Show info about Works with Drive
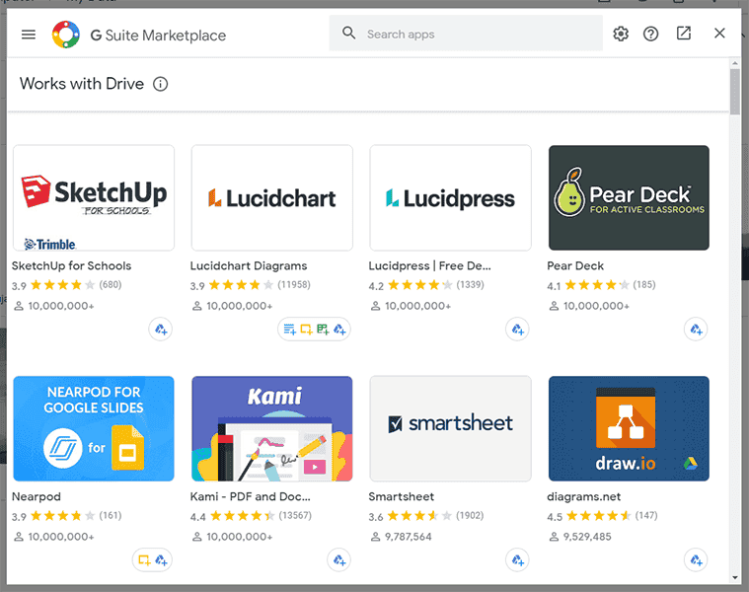This screenshot has width=749, height=592. (x=160, y=84)
